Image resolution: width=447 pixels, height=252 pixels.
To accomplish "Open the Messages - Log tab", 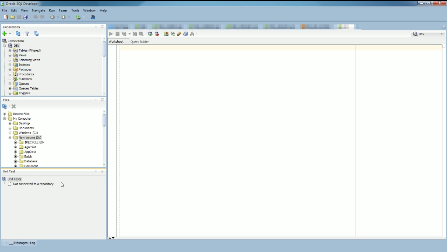I will (x=22, y=243).
